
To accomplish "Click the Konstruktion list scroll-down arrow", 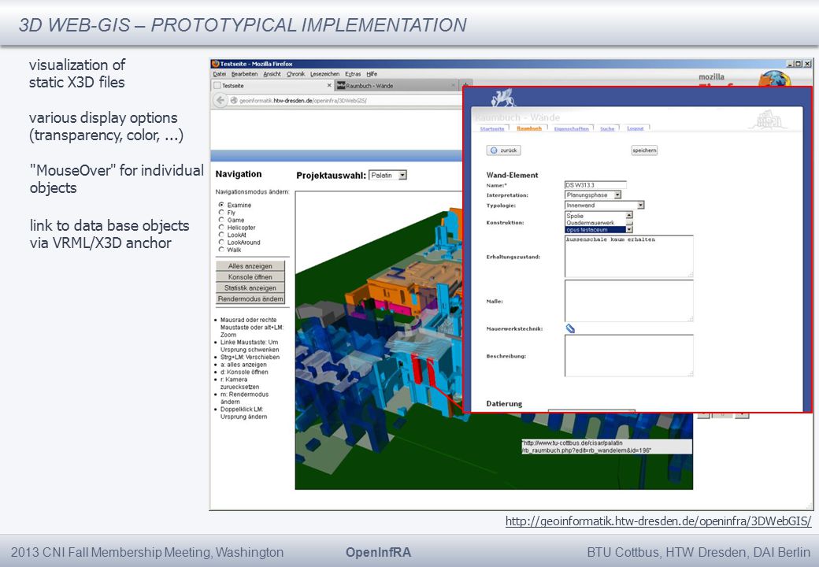I will point(629,229).
